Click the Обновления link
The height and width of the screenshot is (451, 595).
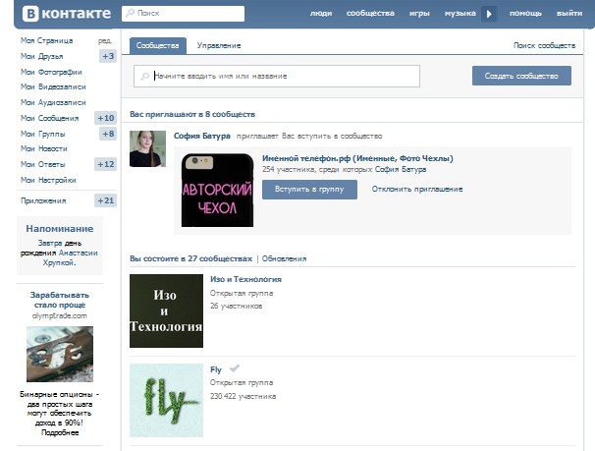[284, 258]
